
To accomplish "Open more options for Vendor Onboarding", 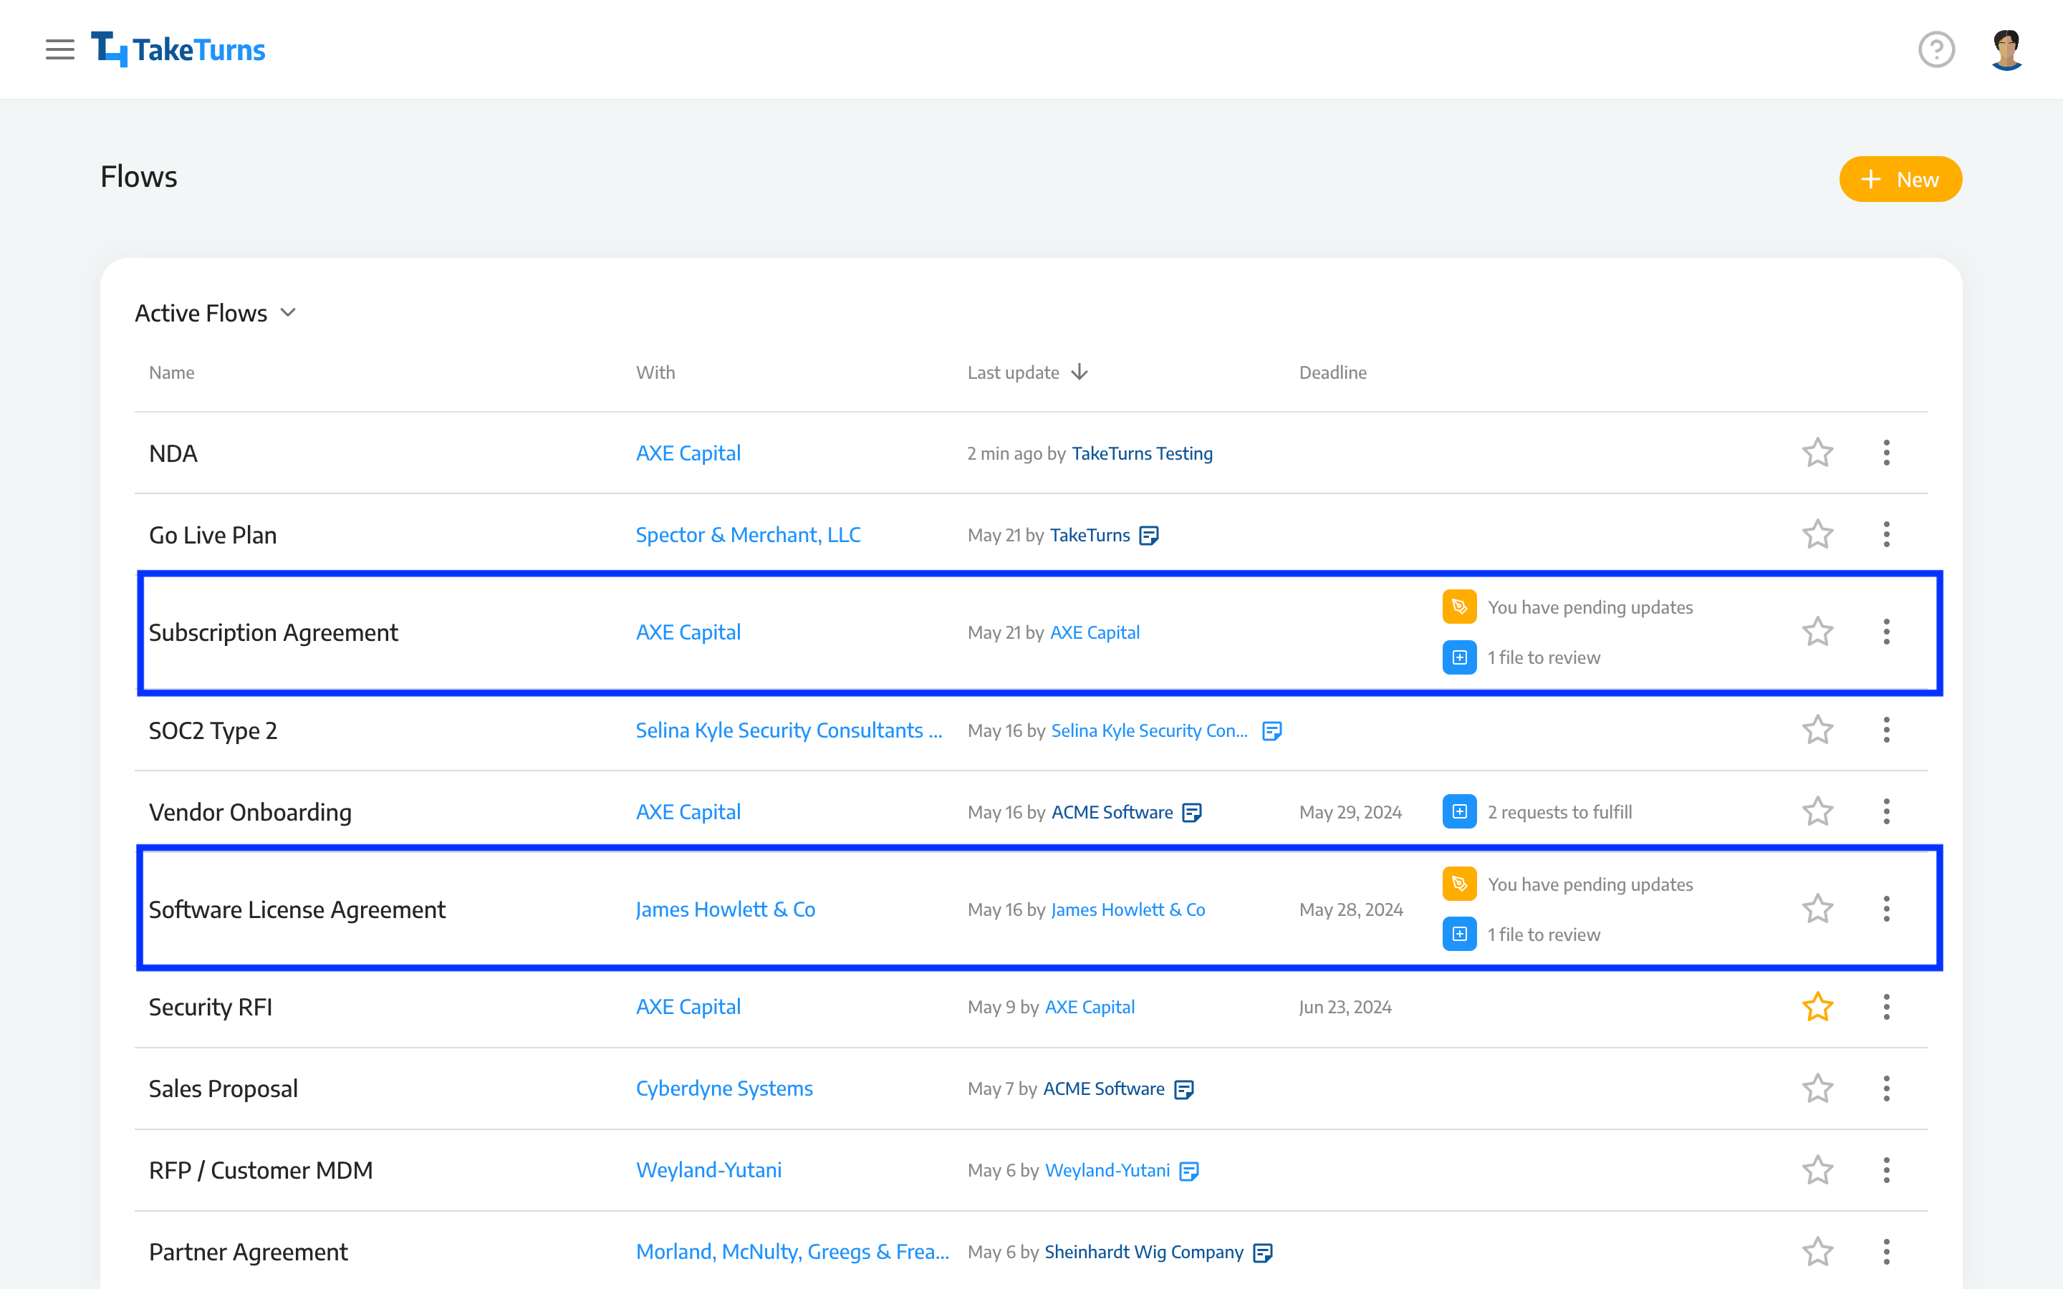I will tap(1887, 811).
